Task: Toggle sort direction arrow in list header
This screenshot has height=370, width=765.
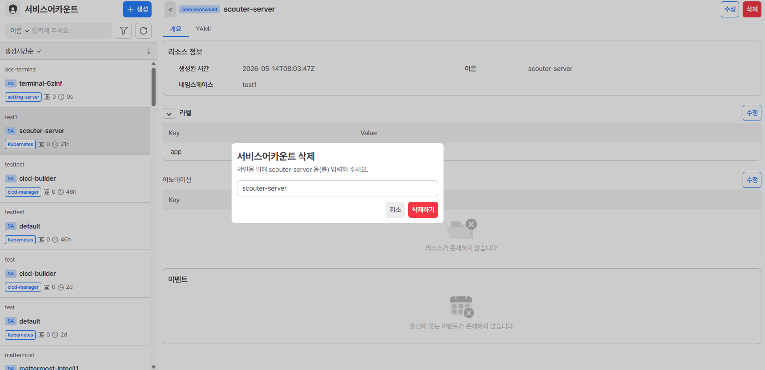Action: [149, 51]
